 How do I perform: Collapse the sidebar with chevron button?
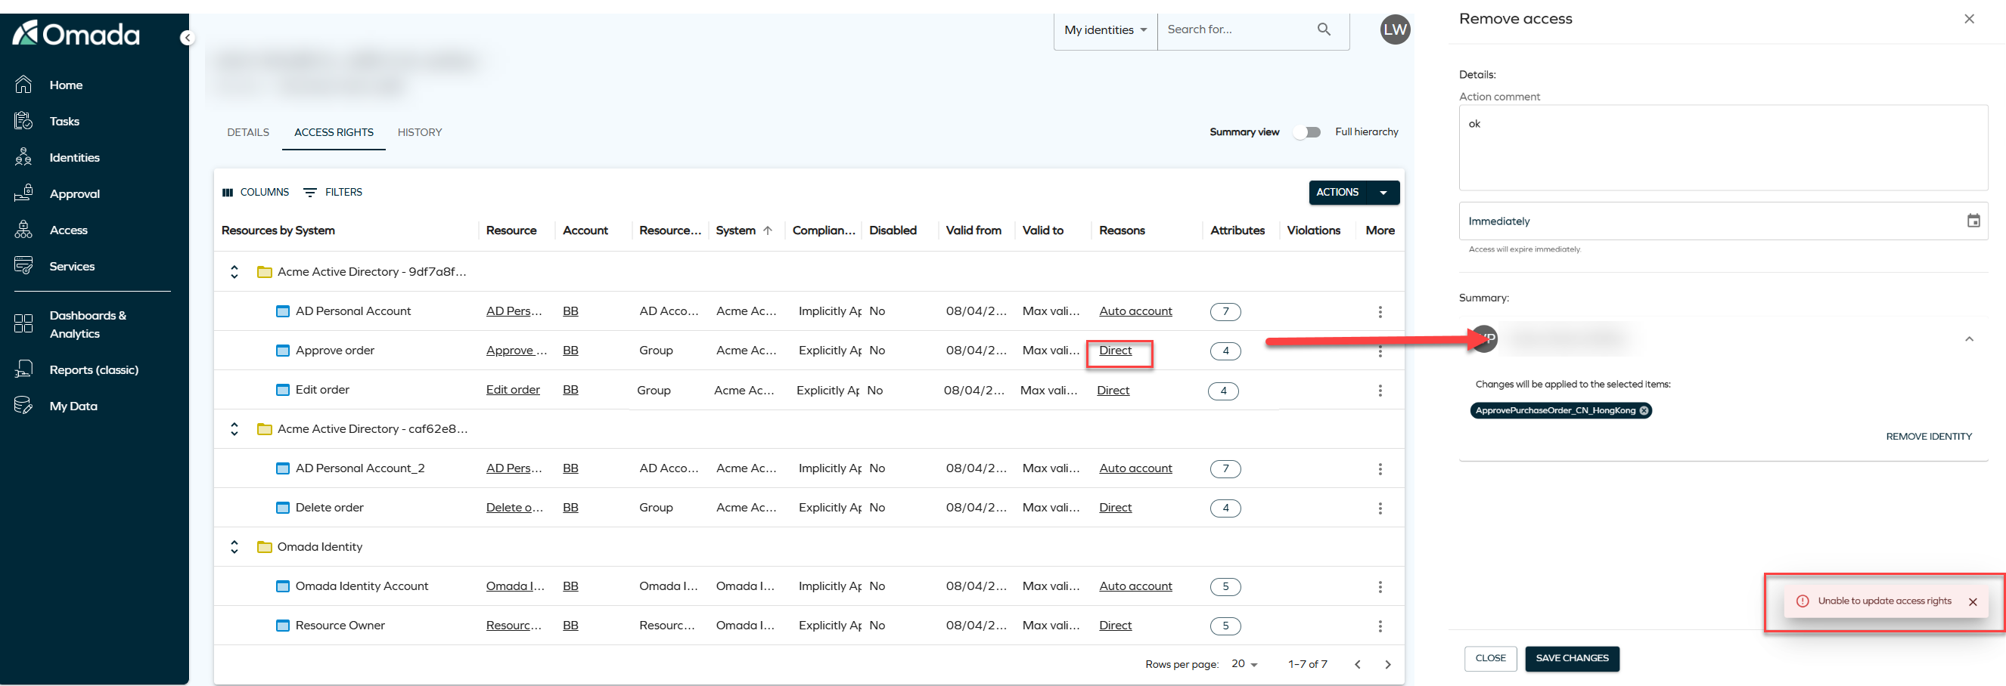[187, 37]
